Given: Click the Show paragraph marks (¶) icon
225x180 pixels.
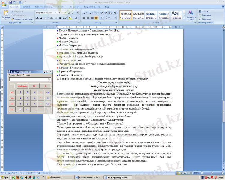Looking at the screenshot, I should (115, 13).
